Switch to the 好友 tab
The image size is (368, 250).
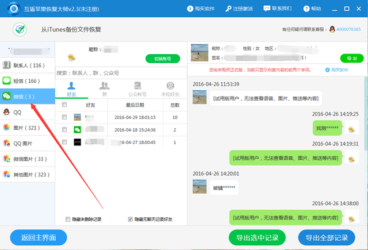pyautogui.click(x=71, y=89)
